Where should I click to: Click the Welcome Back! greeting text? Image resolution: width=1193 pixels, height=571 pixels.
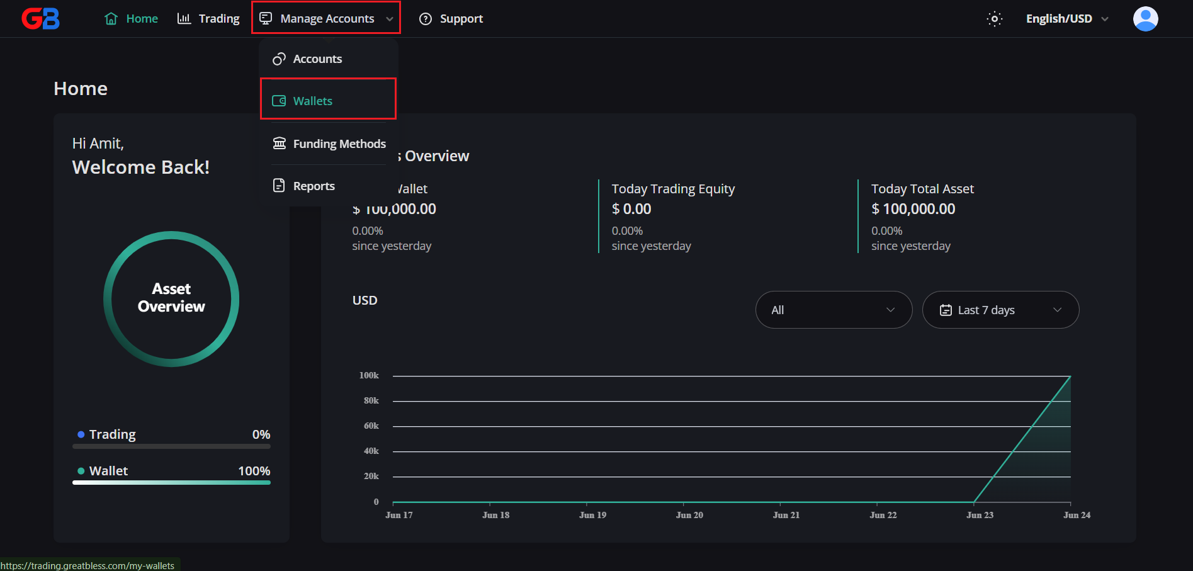click(x=141, y=167)
